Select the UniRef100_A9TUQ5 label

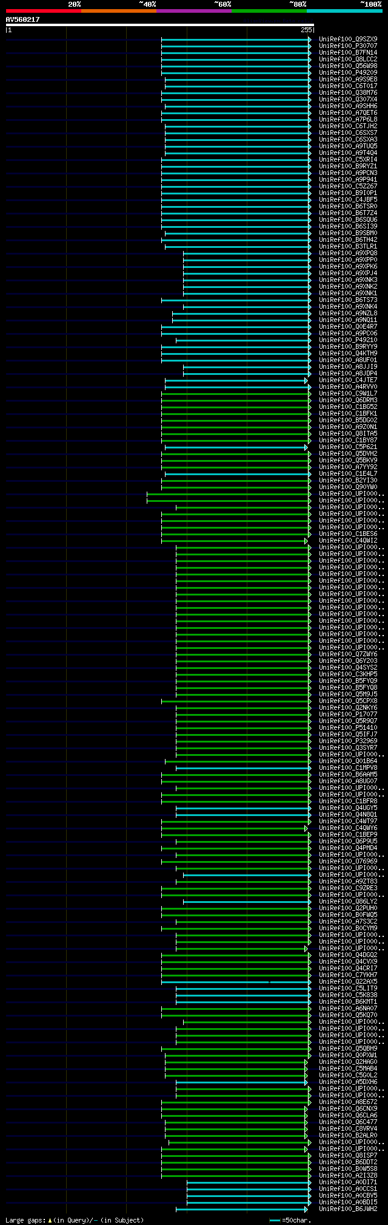point(348,146)
